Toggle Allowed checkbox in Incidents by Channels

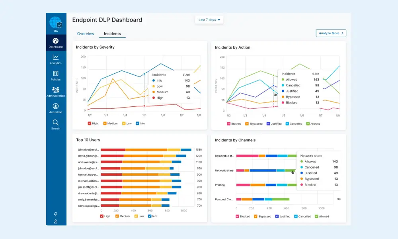coord(316,217)
